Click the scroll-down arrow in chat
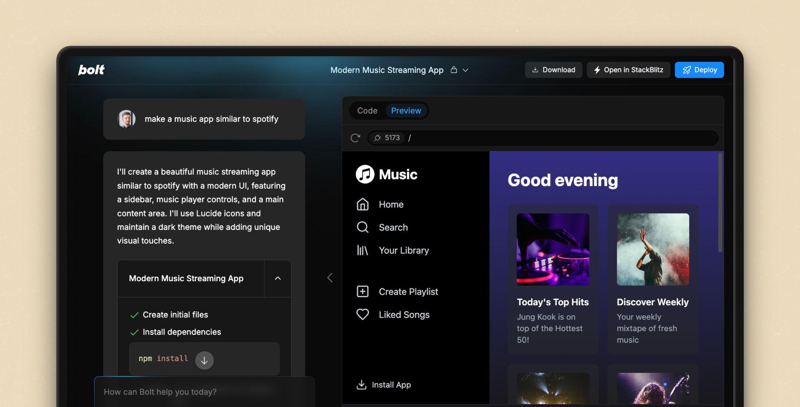Viewport: 800px width, 407px height. tap(204, 360)
